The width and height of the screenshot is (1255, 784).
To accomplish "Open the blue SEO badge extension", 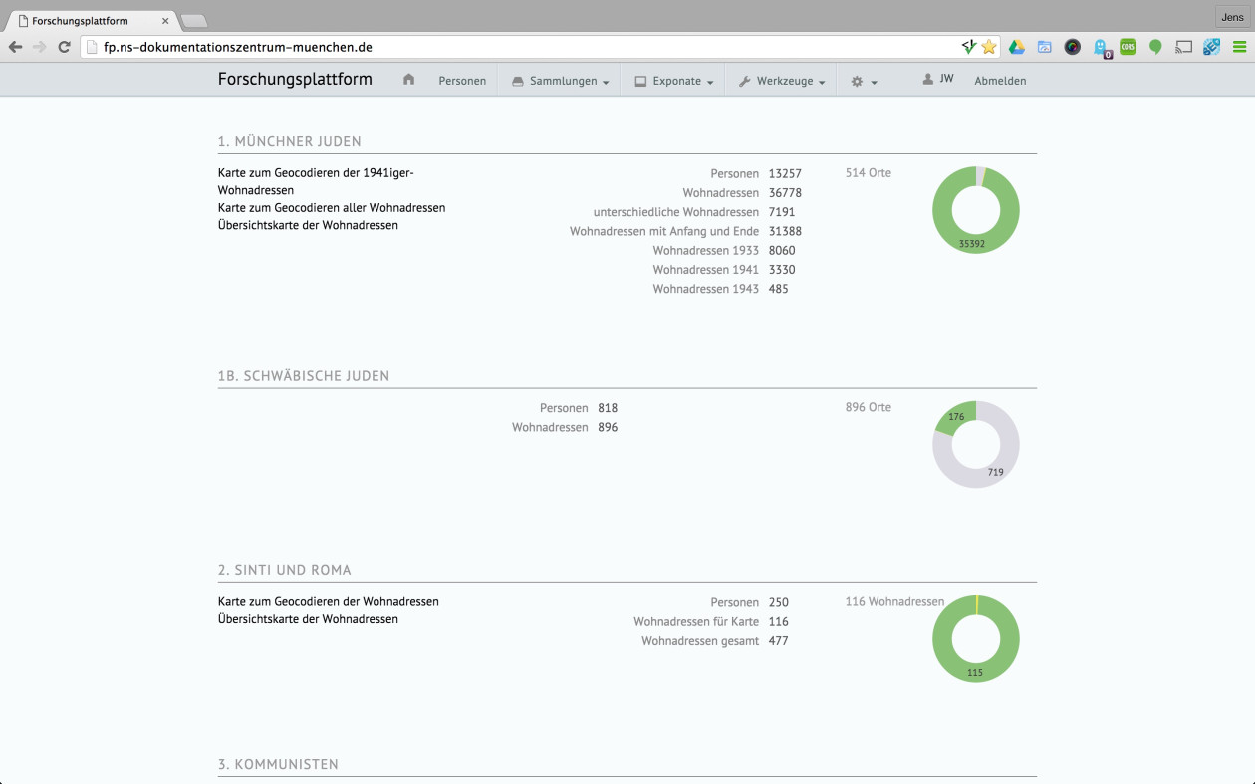I will tap(1211, 47).
